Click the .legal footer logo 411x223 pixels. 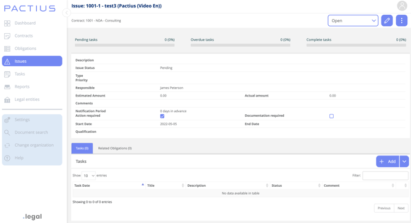tap(33, 216)
